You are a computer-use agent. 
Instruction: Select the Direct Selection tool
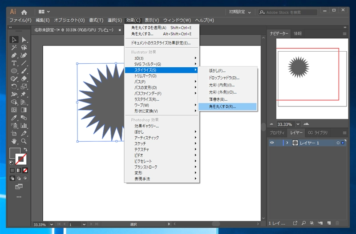(x=24, y=40)
